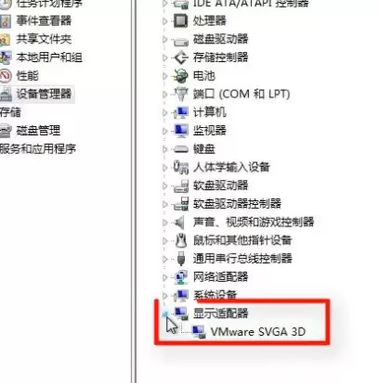Click the VMware SVGA 3D device icon
378x383 pixels.
pos(198,332)
